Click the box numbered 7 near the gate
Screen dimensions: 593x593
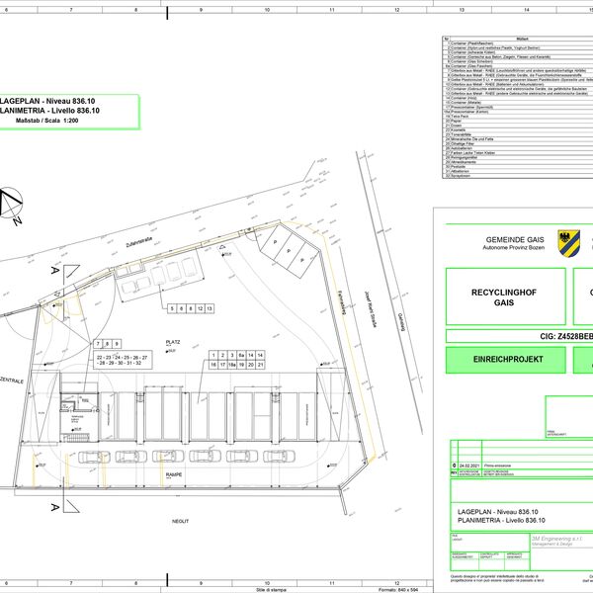[98, 344]
